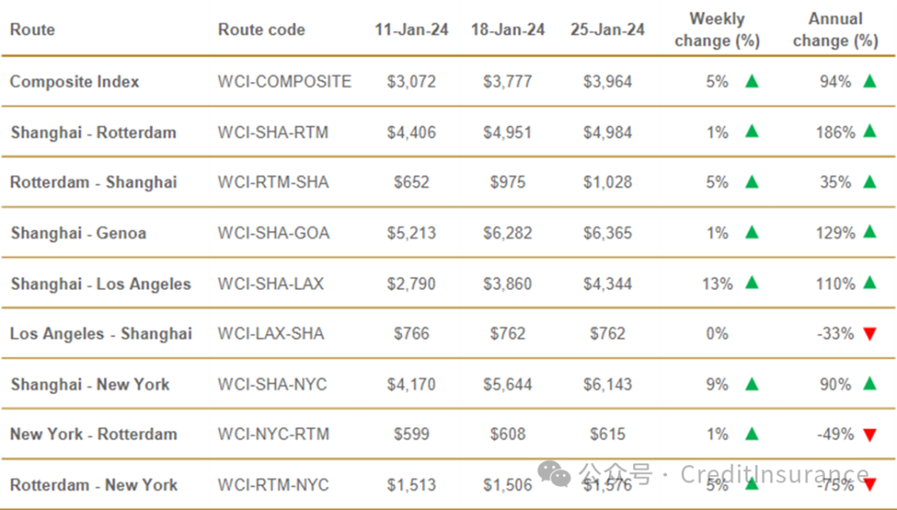Screen dimensions: 897x510
Task: Select the Route column header
Action: coord(32,30)
